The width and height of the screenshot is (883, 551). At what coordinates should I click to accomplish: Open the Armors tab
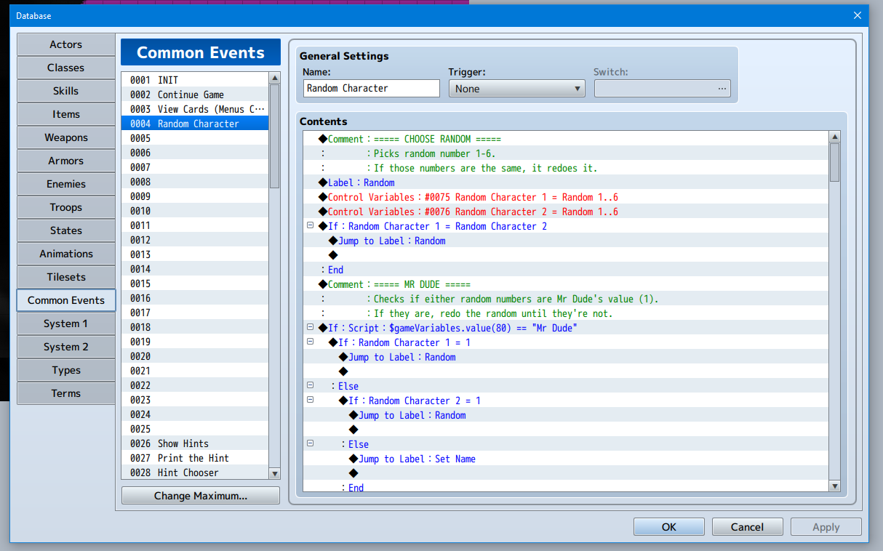pyautogui.click(x=66, y=161)
